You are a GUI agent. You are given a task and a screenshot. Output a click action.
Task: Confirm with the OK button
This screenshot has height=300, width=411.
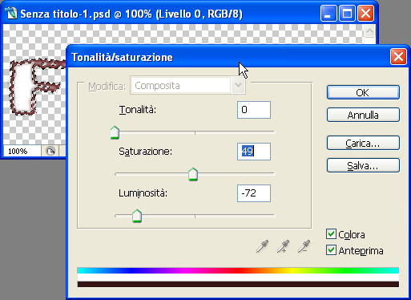pos(363,92)
